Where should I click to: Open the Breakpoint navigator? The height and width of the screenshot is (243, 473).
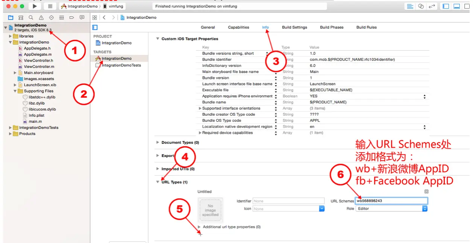tap(71, 18)
